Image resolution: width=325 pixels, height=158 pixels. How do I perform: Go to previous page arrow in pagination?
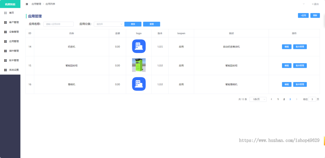tap(271, 99)
